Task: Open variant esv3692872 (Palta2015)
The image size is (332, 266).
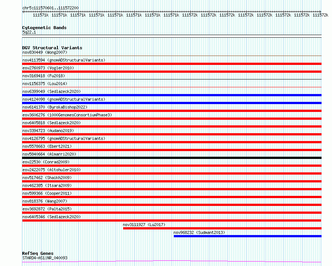Action: pos(47,209)
